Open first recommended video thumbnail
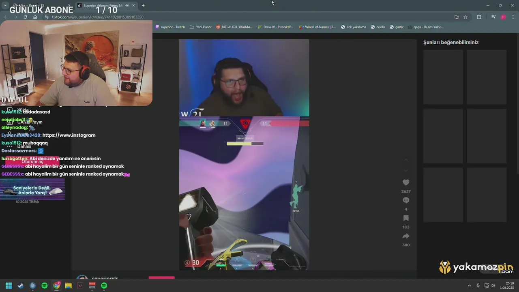Screen dimensions: 519x292 (x=443, y=77)
